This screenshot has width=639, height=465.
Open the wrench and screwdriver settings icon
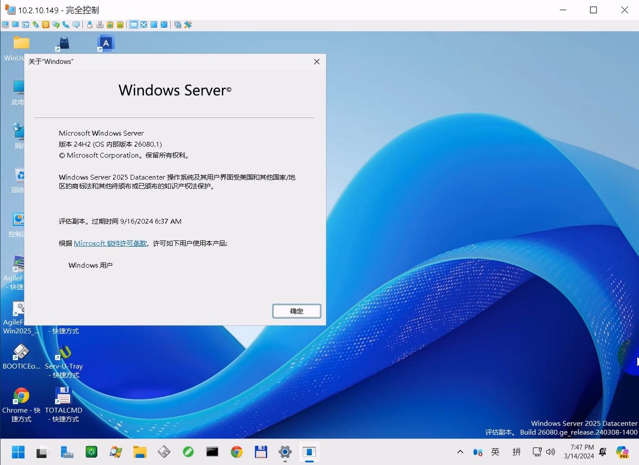click(188, 25)
